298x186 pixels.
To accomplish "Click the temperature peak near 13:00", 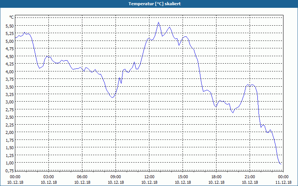I will (159, 22).
